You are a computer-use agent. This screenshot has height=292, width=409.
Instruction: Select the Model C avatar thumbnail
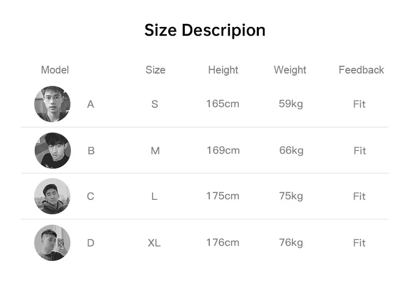tap(52, 196)
